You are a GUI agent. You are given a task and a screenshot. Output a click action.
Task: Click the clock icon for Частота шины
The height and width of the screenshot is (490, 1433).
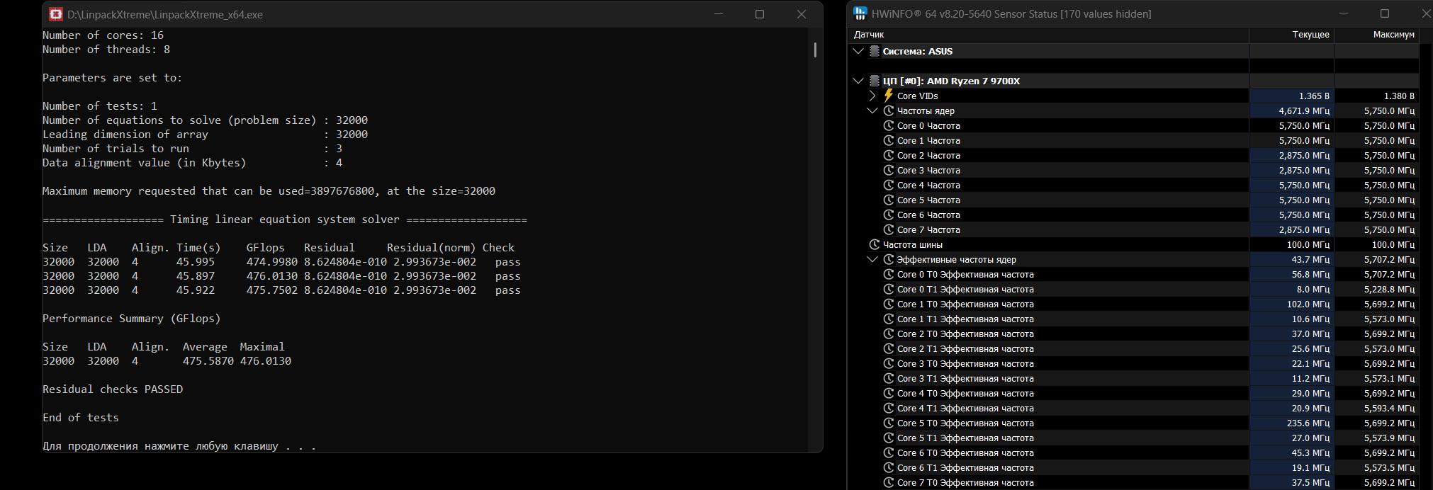pyautogui.click(x=875, y=244)
